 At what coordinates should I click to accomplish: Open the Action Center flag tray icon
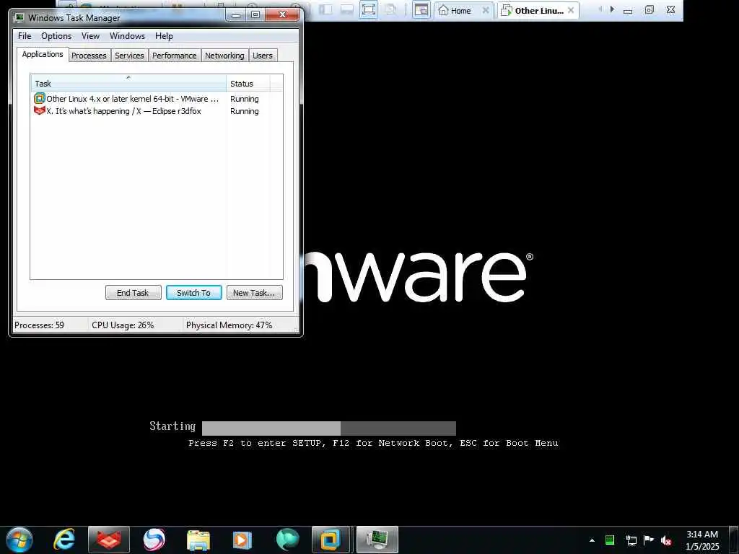click(649, 540)
